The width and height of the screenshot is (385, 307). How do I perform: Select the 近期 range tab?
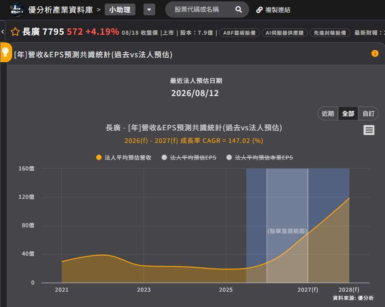pyautogui.click(x=328, y=114)
